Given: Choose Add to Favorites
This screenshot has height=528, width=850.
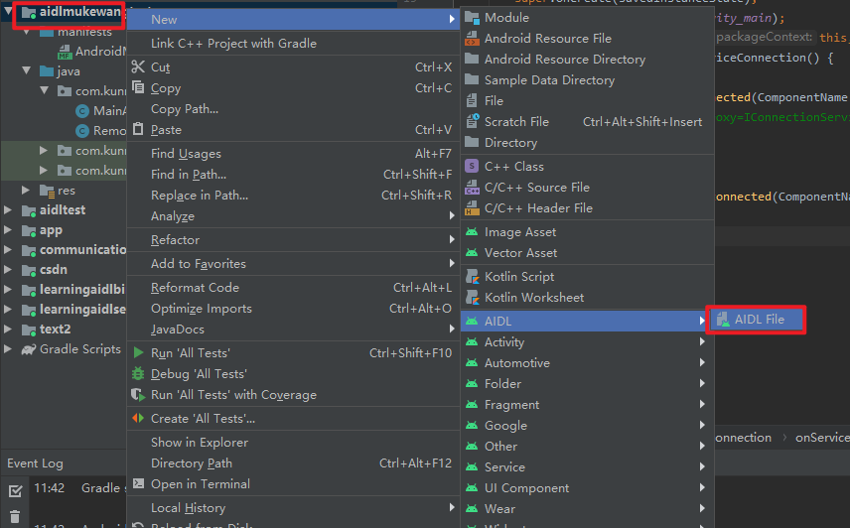Looking at the screenshot, I should pos(293,264).
